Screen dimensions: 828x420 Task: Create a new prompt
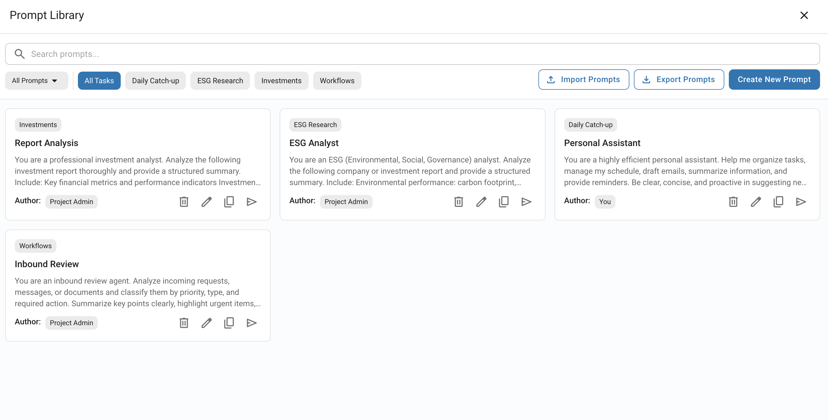point(774,79)
